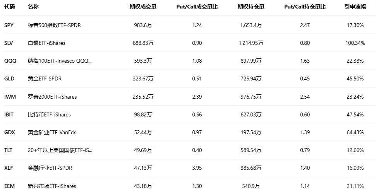Viewport: 379px width, 193px height.
Task: Select 比特币ETF-iShares row name
Action: click(49, 114)
